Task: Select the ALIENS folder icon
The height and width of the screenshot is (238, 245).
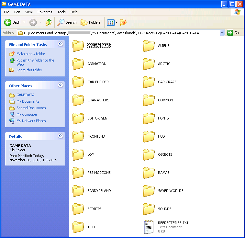Action: (149, 46)
